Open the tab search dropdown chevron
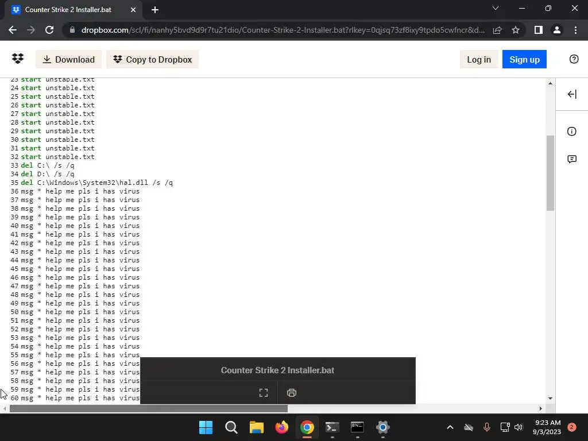Screen dimensions: 588x441 coord(496,8)
